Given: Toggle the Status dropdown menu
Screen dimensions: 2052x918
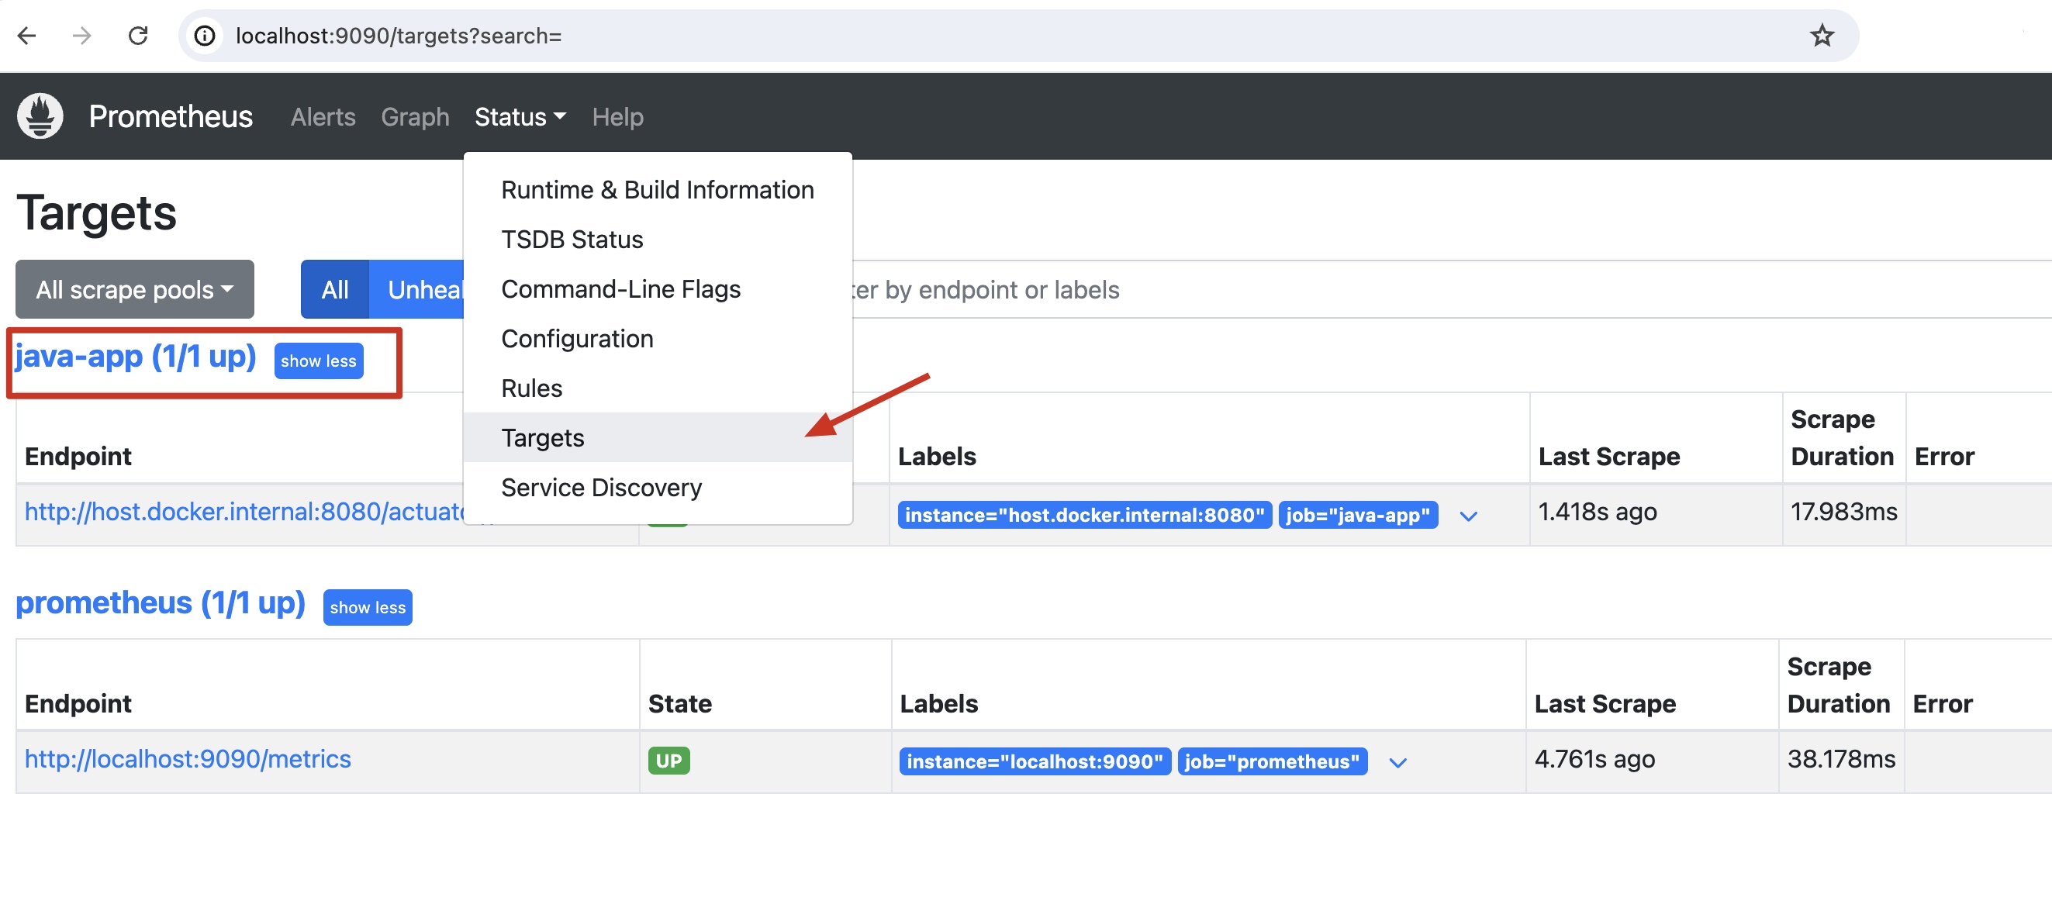Looking at the screenshot, I should coord(520,117).
